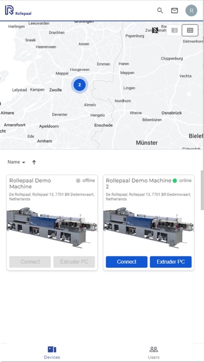Click the Almelo label on map
The image size is (204, 362).
click(90, 105)
